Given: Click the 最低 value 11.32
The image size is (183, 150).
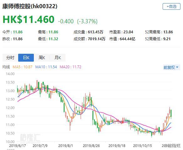Looking at the screenshot, I should click(x=53, y=39).
